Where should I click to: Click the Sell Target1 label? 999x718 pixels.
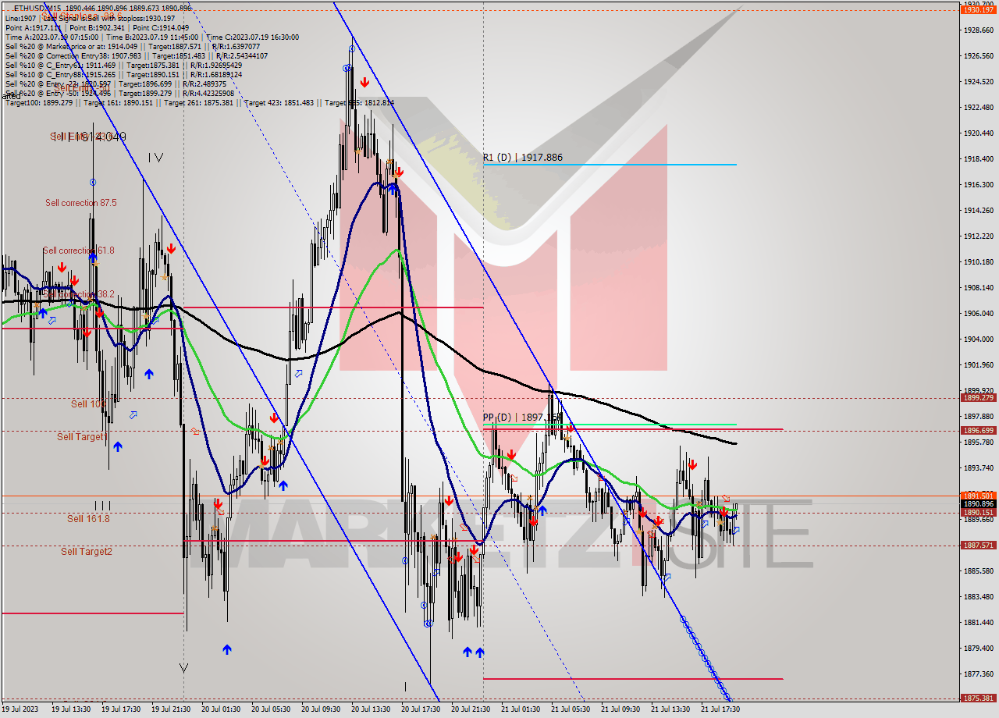click(81, 437)
